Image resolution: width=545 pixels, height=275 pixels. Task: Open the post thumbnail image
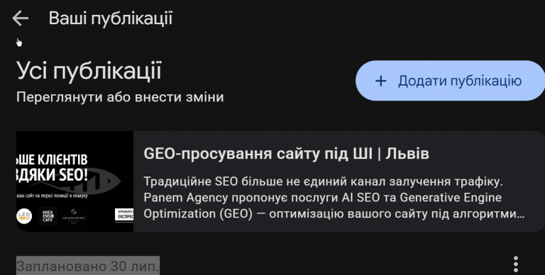[x=75, y=181]
